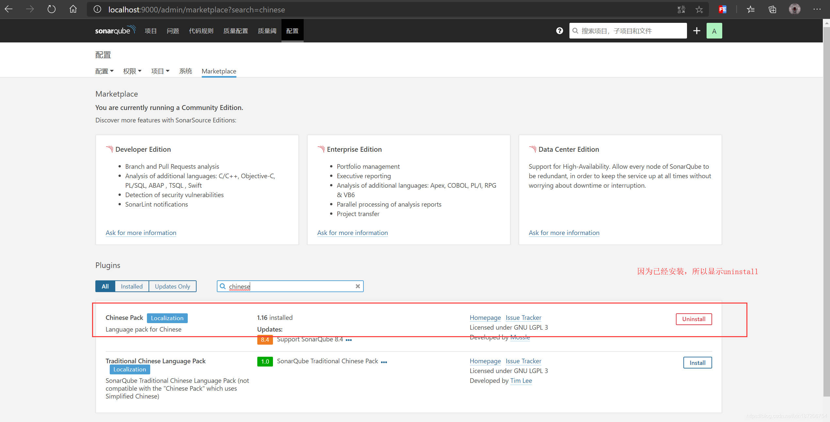This screenshot has height=422, width=830.
Task: Click the Enterprise Edition heading
Action: click(354, 149)
